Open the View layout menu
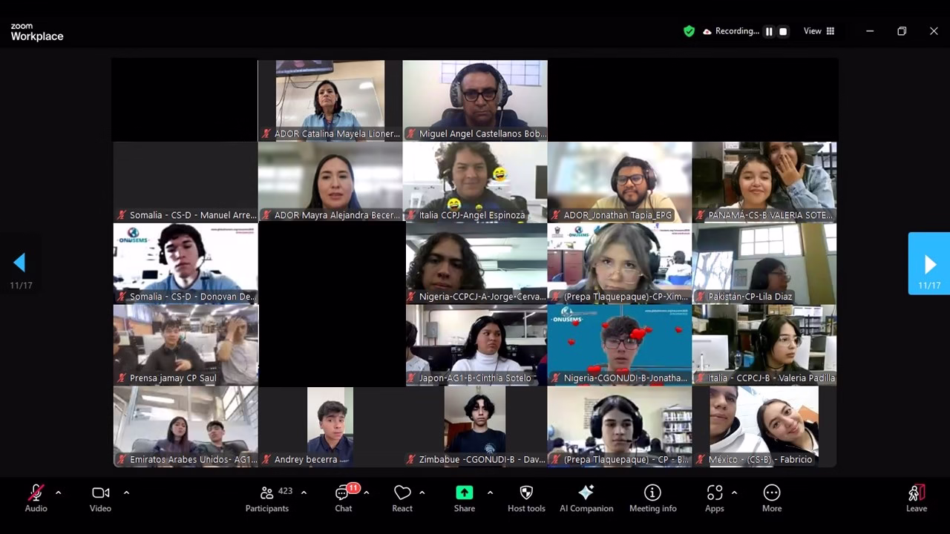 point(819,31)
